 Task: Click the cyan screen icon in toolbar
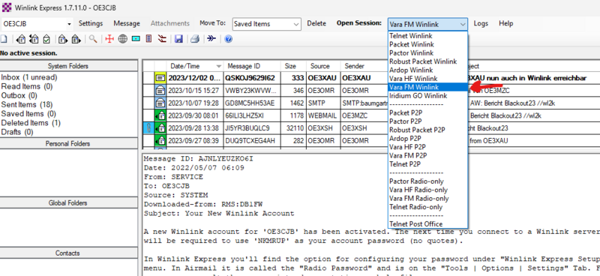tap(136, 39)
